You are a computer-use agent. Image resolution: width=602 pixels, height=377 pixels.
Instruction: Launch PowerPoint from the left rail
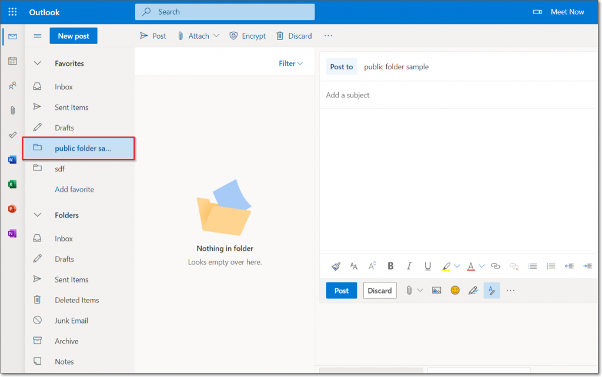12,209
